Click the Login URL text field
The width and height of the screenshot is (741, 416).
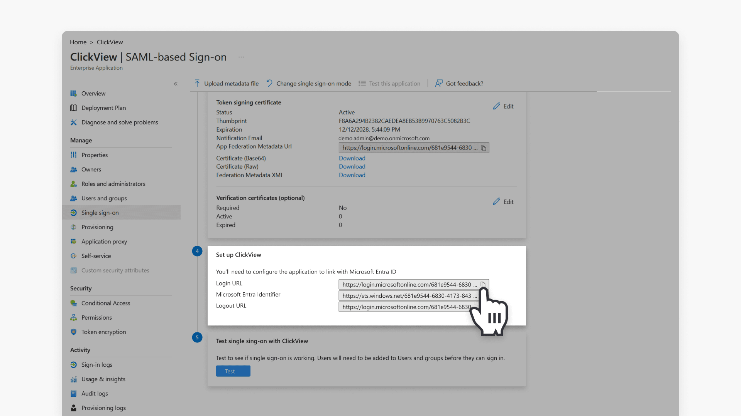pyautogui.click(x=414, y=285)
